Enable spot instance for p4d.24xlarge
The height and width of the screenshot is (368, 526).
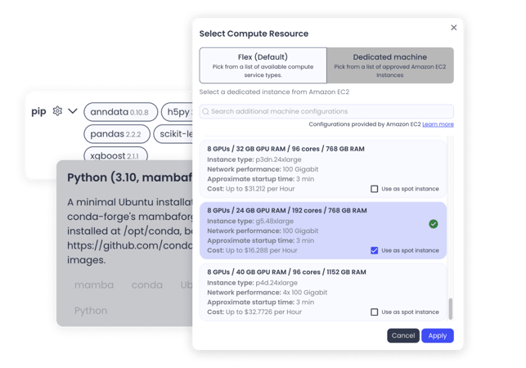tap(375, 312)
